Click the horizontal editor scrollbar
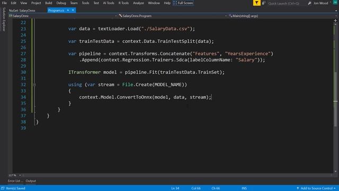The image size is (339, 191). tap(177, 175)
